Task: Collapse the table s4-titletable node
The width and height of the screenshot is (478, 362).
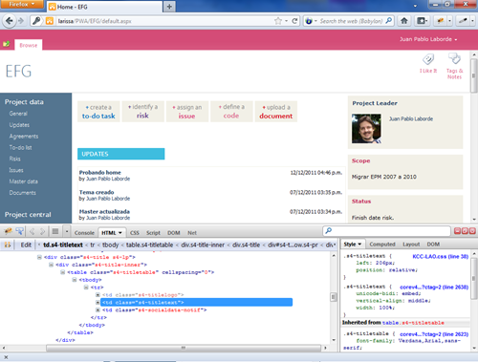Action: tap(62, 272)
